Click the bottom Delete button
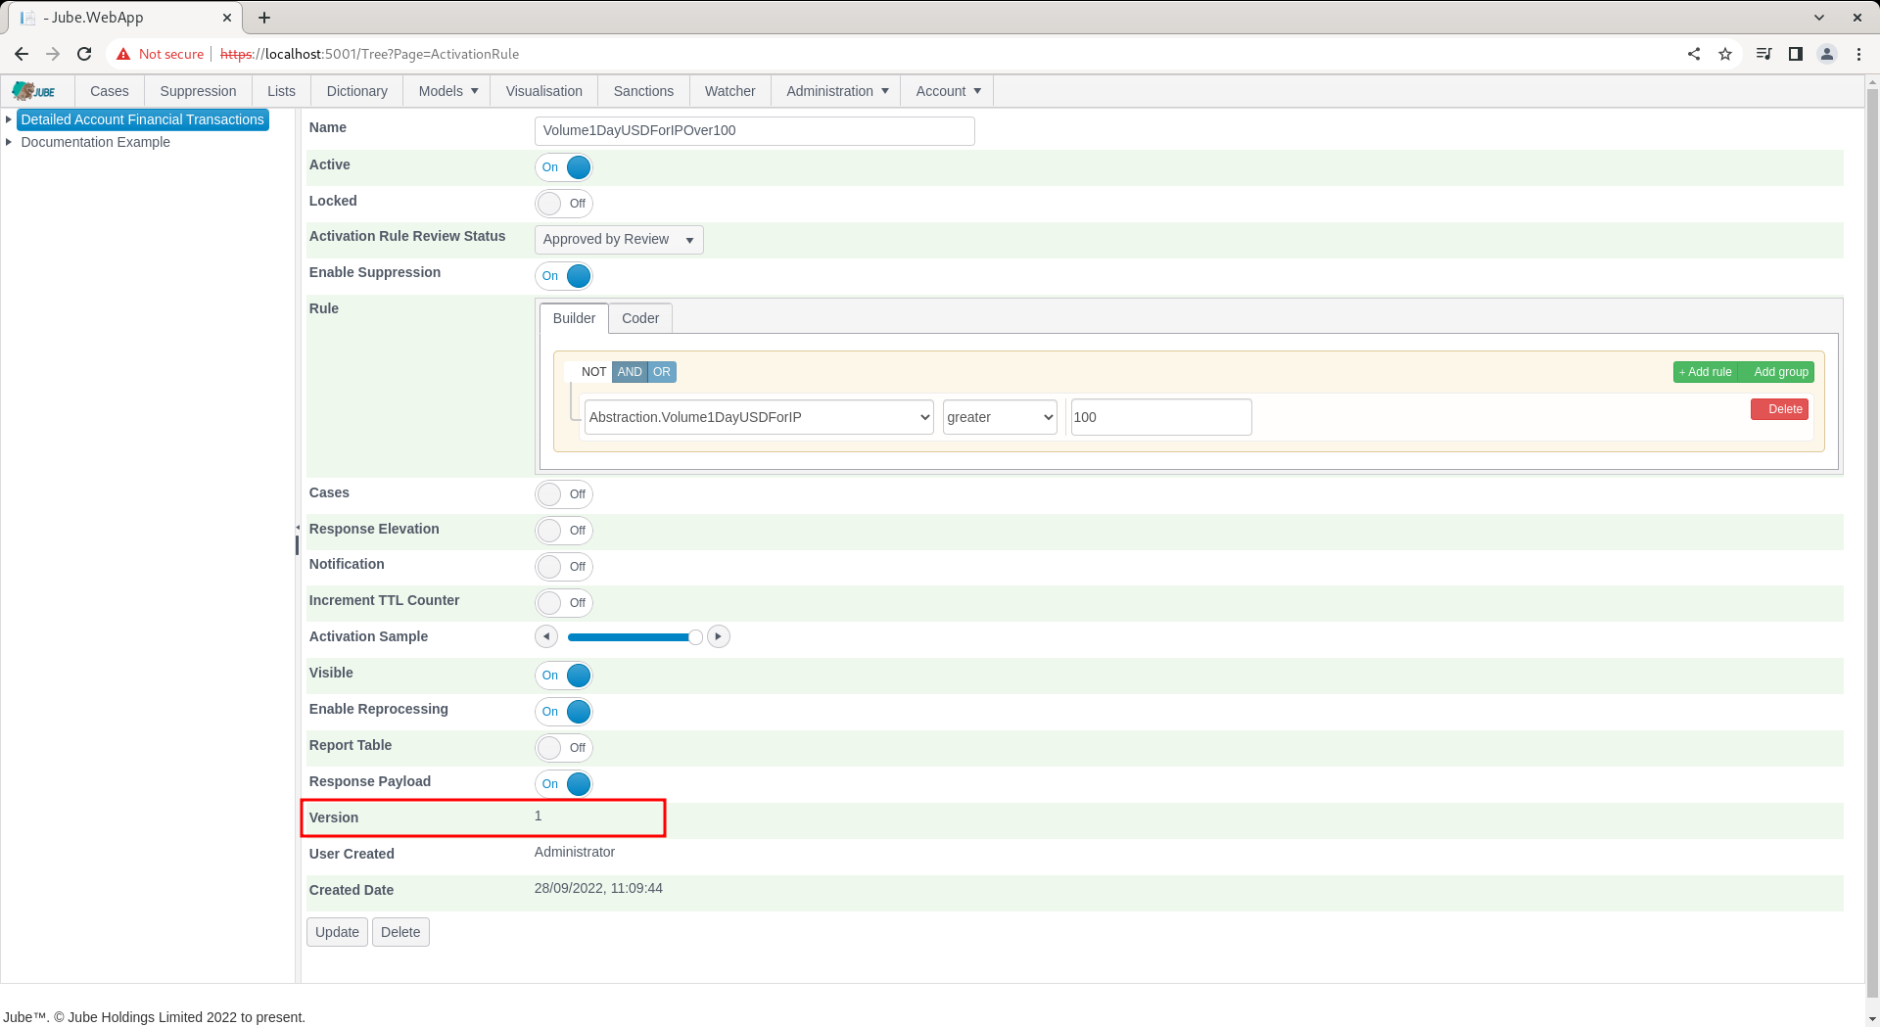 (400, 932)
